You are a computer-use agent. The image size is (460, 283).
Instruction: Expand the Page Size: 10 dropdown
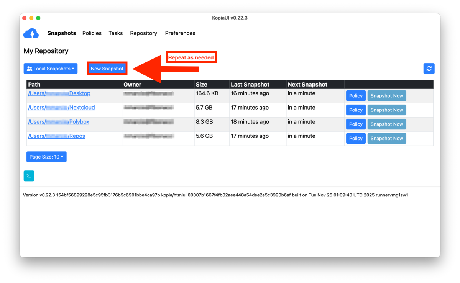point(46,157)
